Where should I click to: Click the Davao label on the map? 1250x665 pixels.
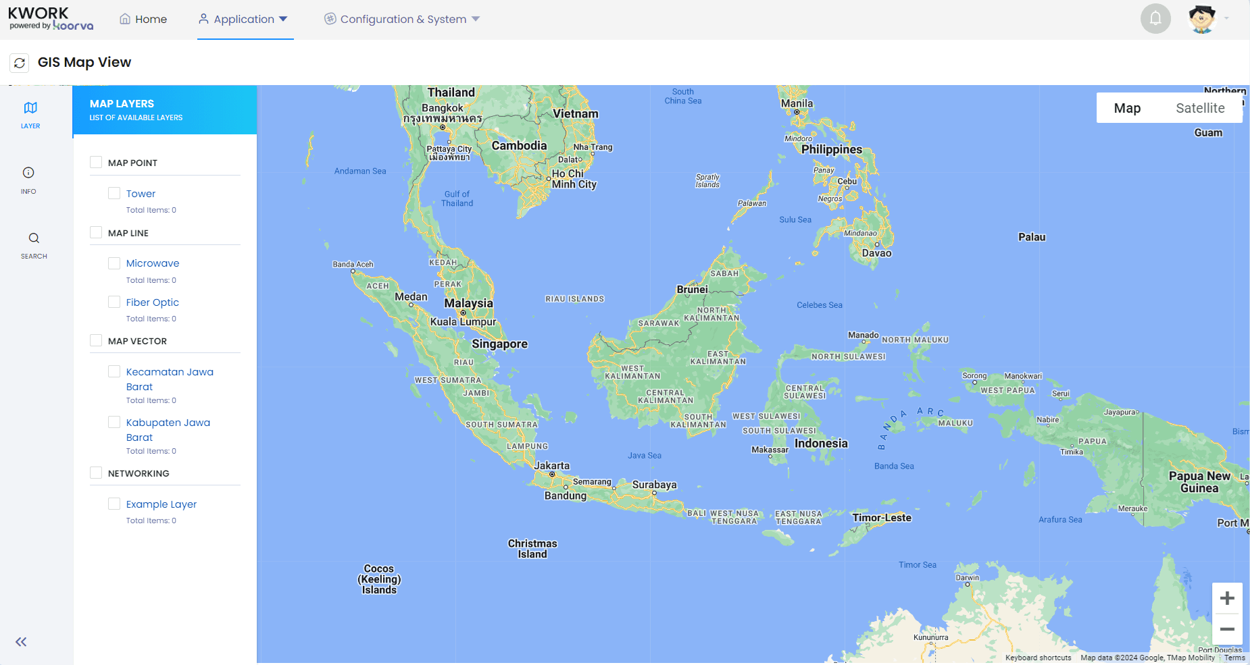pyautogui.click(x=877, y=253)
